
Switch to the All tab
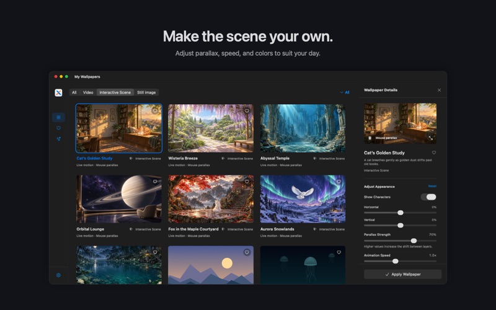coord(74,92)
